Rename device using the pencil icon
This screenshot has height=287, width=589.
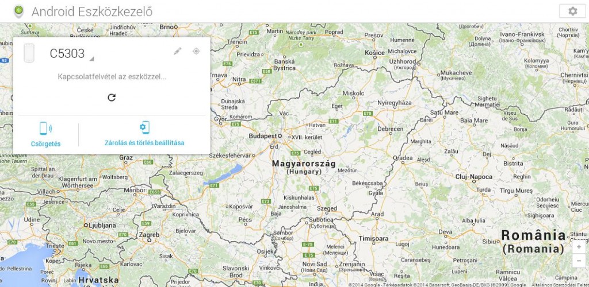[x=178, y=52]
